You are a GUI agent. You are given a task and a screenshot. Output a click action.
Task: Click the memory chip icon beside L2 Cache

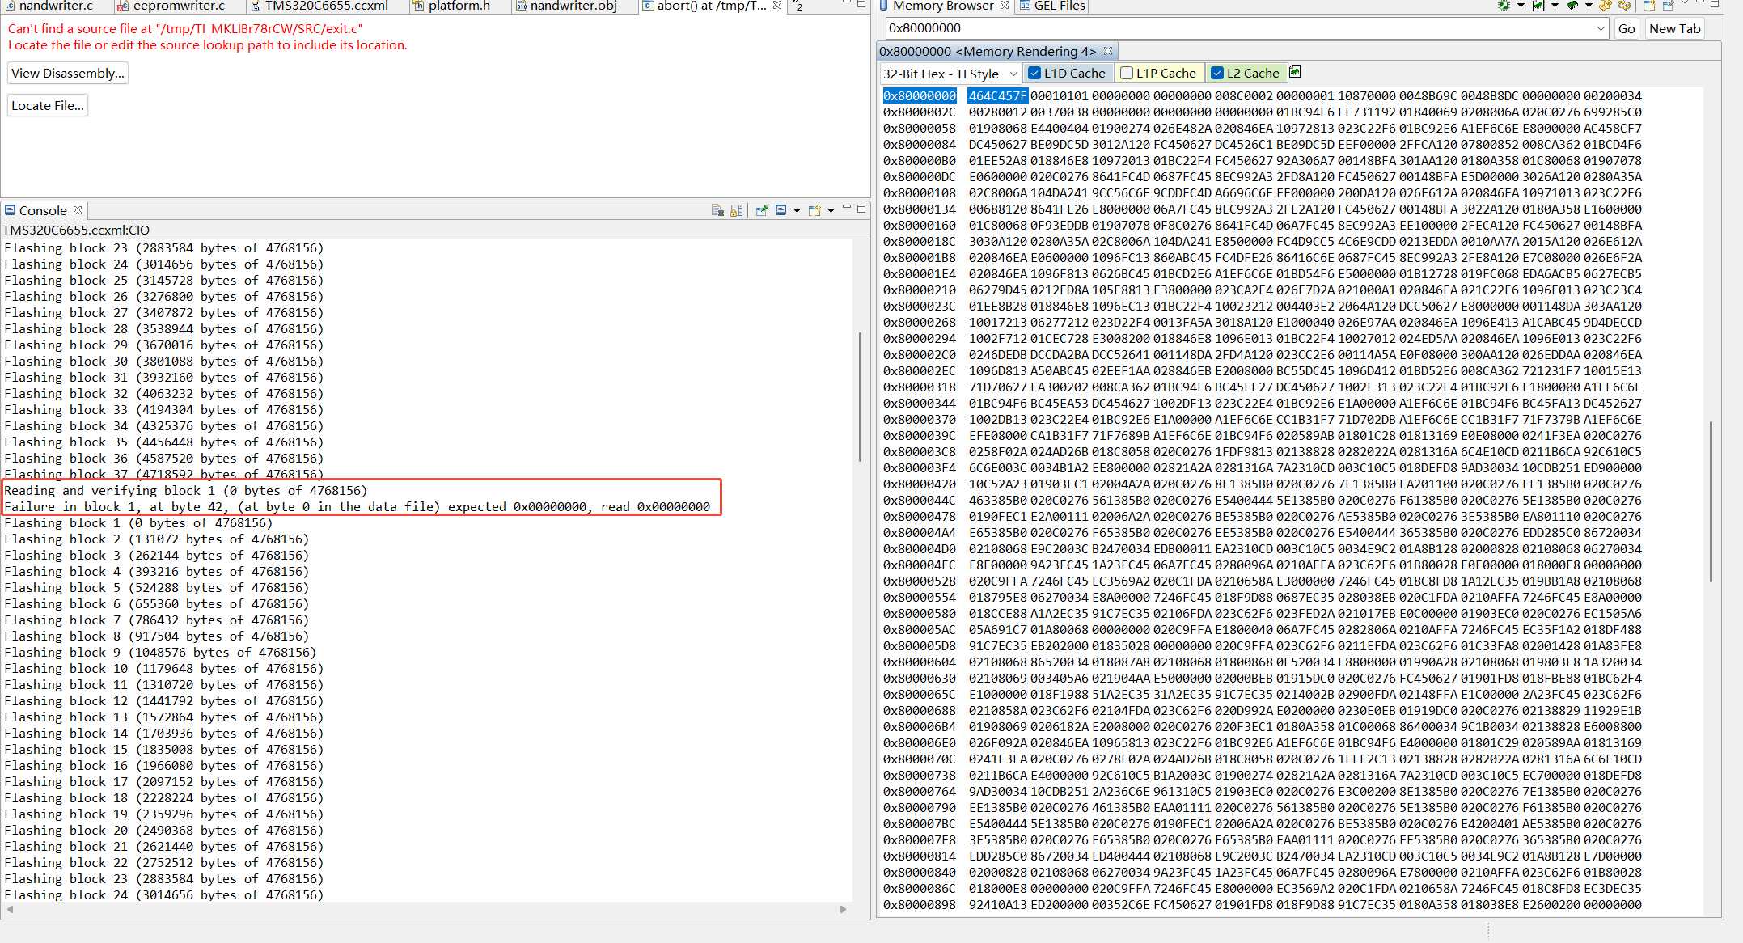1295,72
